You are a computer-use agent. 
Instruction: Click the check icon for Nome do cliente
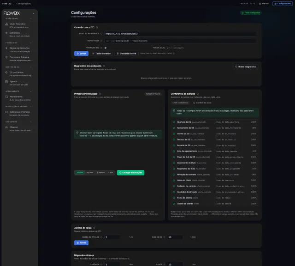point(174,198)
